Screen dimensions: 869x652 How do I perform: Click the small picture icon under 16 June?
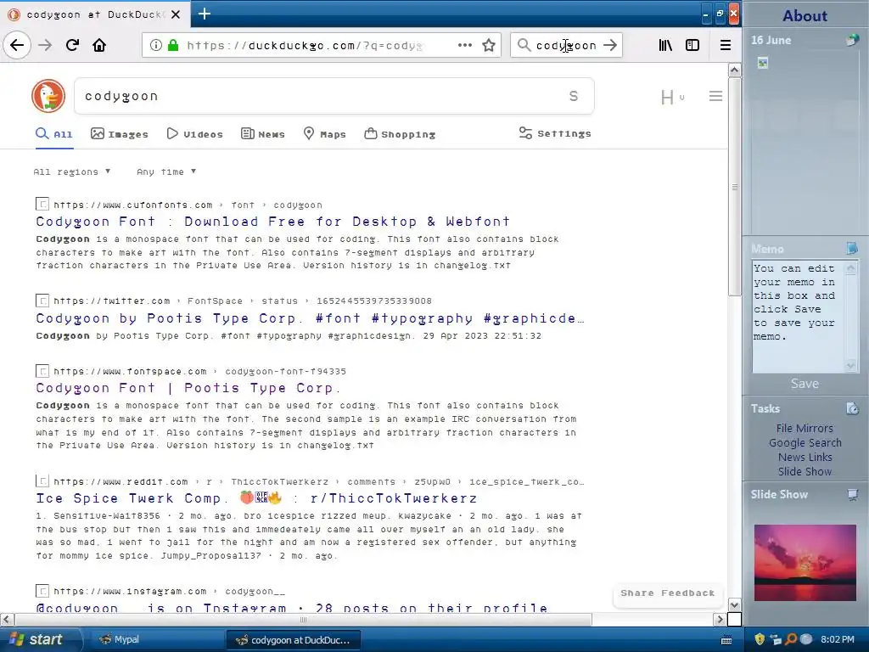coord(763,63)
